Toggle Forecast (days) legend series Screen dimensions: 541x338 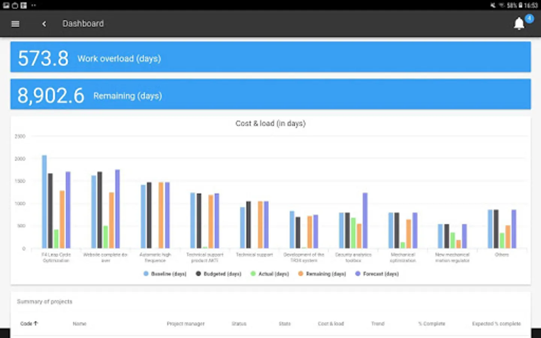pyautogui.click(x=377, y=274)
